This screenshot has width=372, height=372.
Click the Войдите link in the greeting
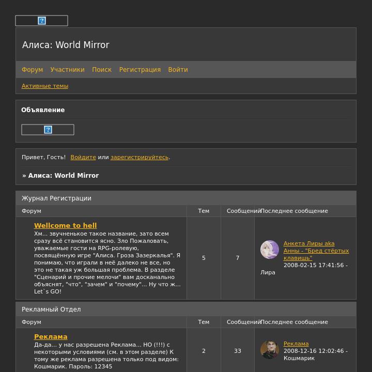83,157
